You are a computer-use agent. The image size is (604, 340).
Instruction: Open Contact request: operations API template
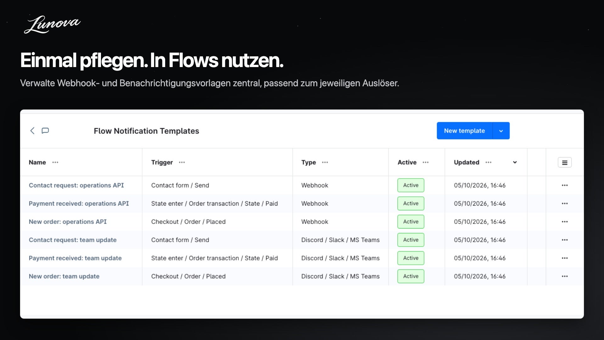click(76, 185)
